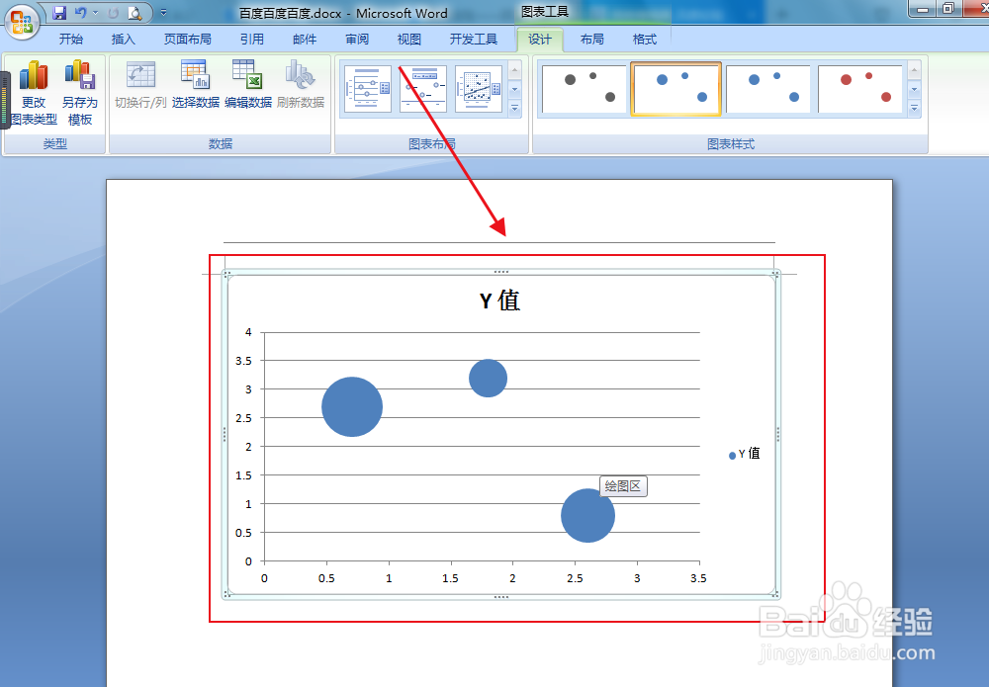
Task: Switch to the 插入 tab
Action: [123, 40]
